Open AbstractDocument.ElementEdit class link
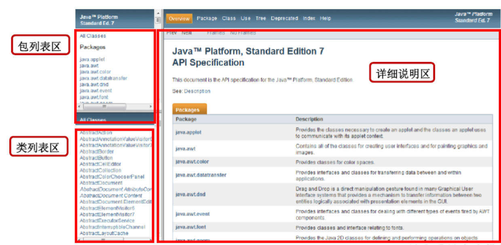Screen dimensions: 501x245 (x=116, y=202)
